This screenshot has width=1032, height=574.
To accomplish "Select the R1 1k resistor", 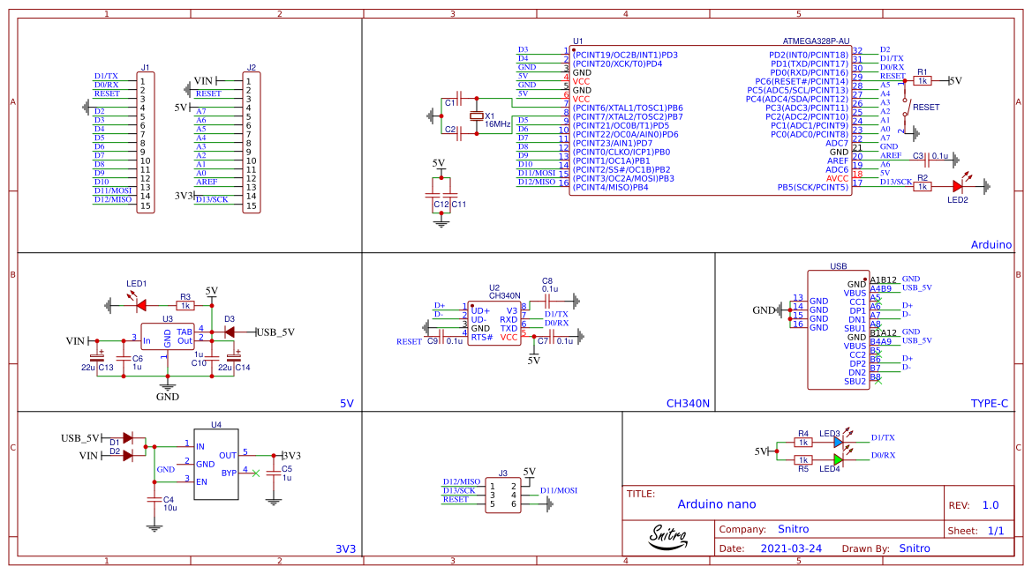I will (x=923, y=80).
